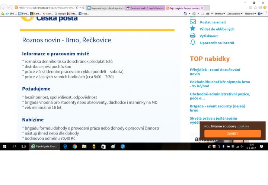The image size is (268, 185).
Task: Click the Bluetooth tray icon
Action: click(223, 146)
